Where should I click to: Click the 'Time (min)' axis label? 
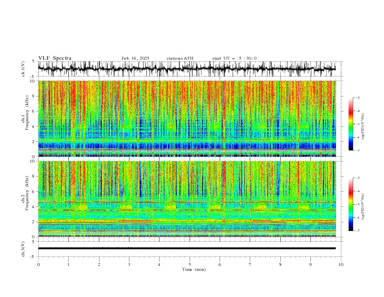(194, 269)
